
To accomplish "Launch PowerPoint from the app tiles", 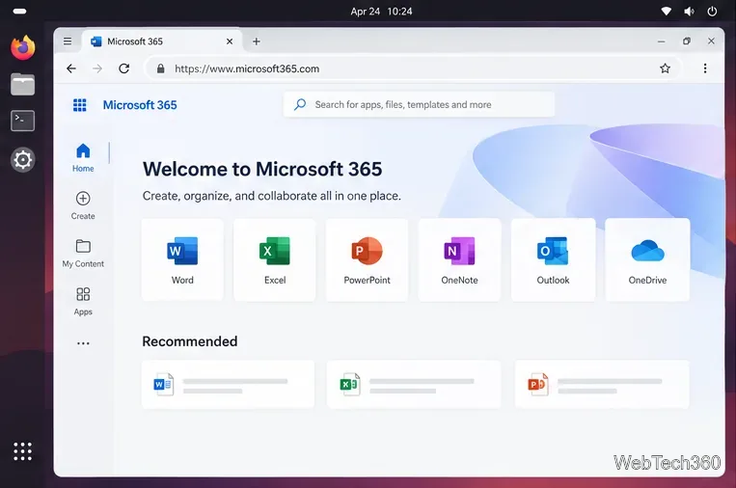I will click(368, 259).
